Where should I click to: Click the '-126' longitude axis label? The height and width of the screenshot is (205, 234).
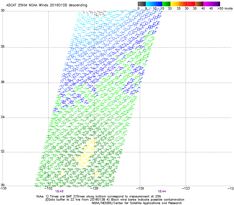tap(140, 188)
